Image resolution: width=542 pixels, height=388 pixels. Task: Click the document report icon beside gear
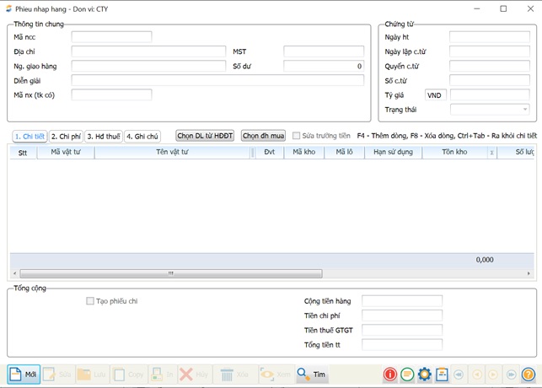point(441,375)
